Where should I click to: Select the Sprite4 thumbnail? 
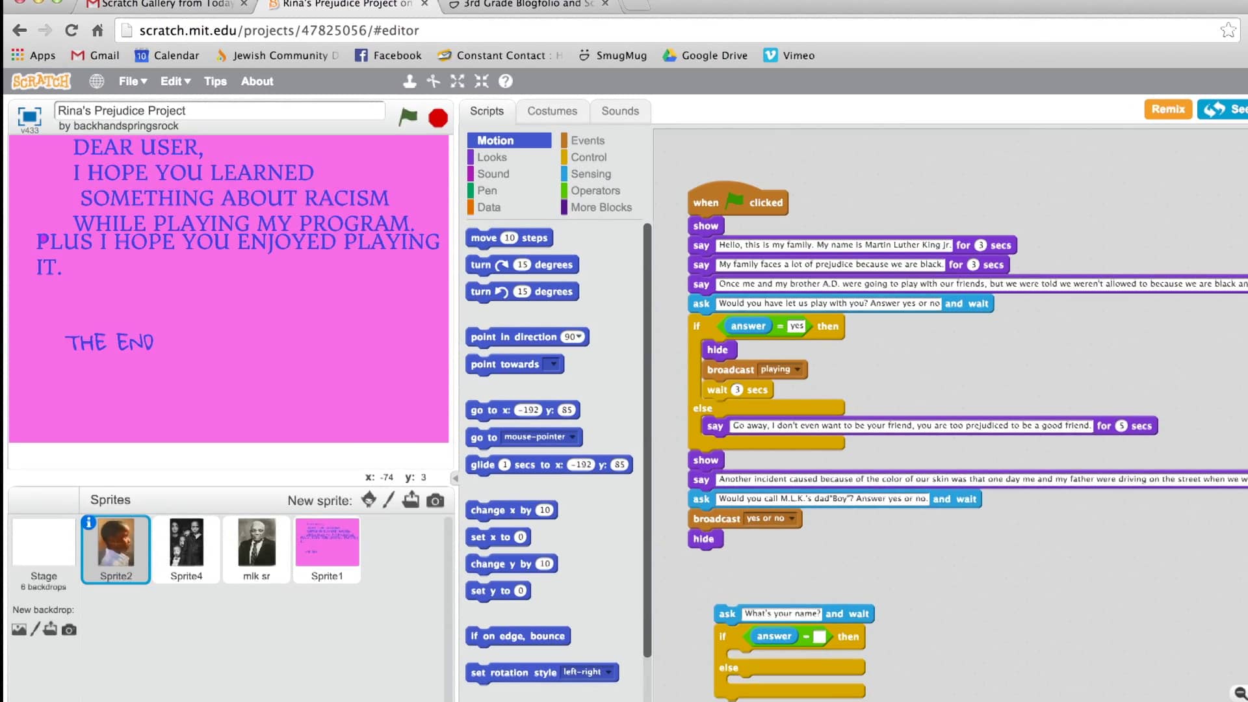click(x=186, y=549)
